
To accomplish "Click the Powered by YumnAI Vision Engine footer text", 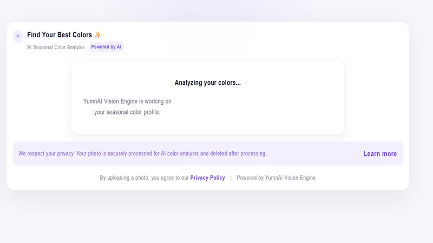I will coord(276,178).
